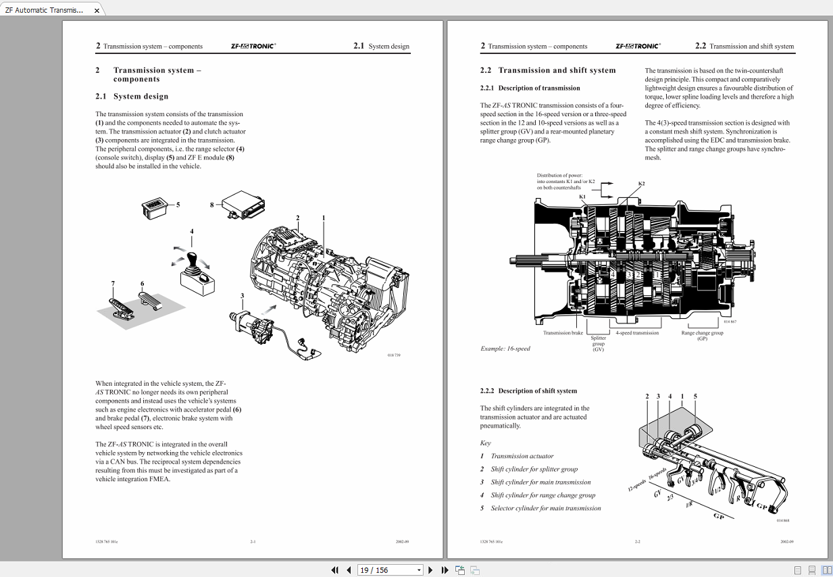Screen dimensions: 833x577
Task: Click key entry 'Selector cylinder for main transmission'
Action: click(x=546, y=508)
